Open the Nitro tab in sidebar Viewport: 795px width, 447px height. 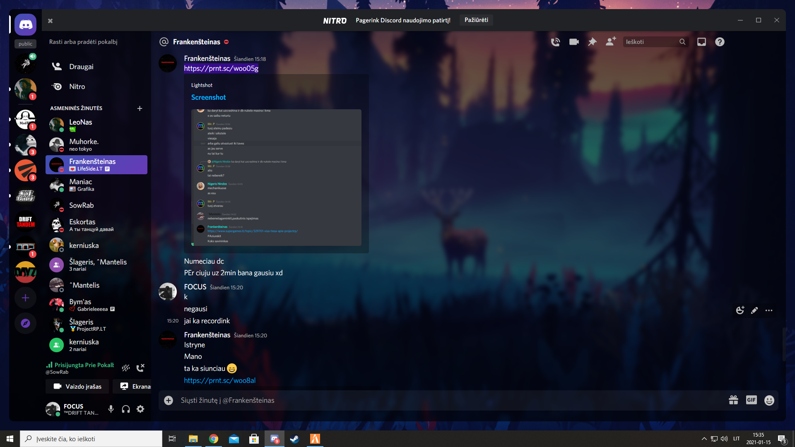(96, 87)
